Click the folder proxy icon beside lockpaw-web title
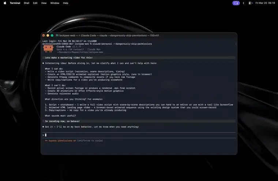278x181 pixels. click(x=57, y=35)
